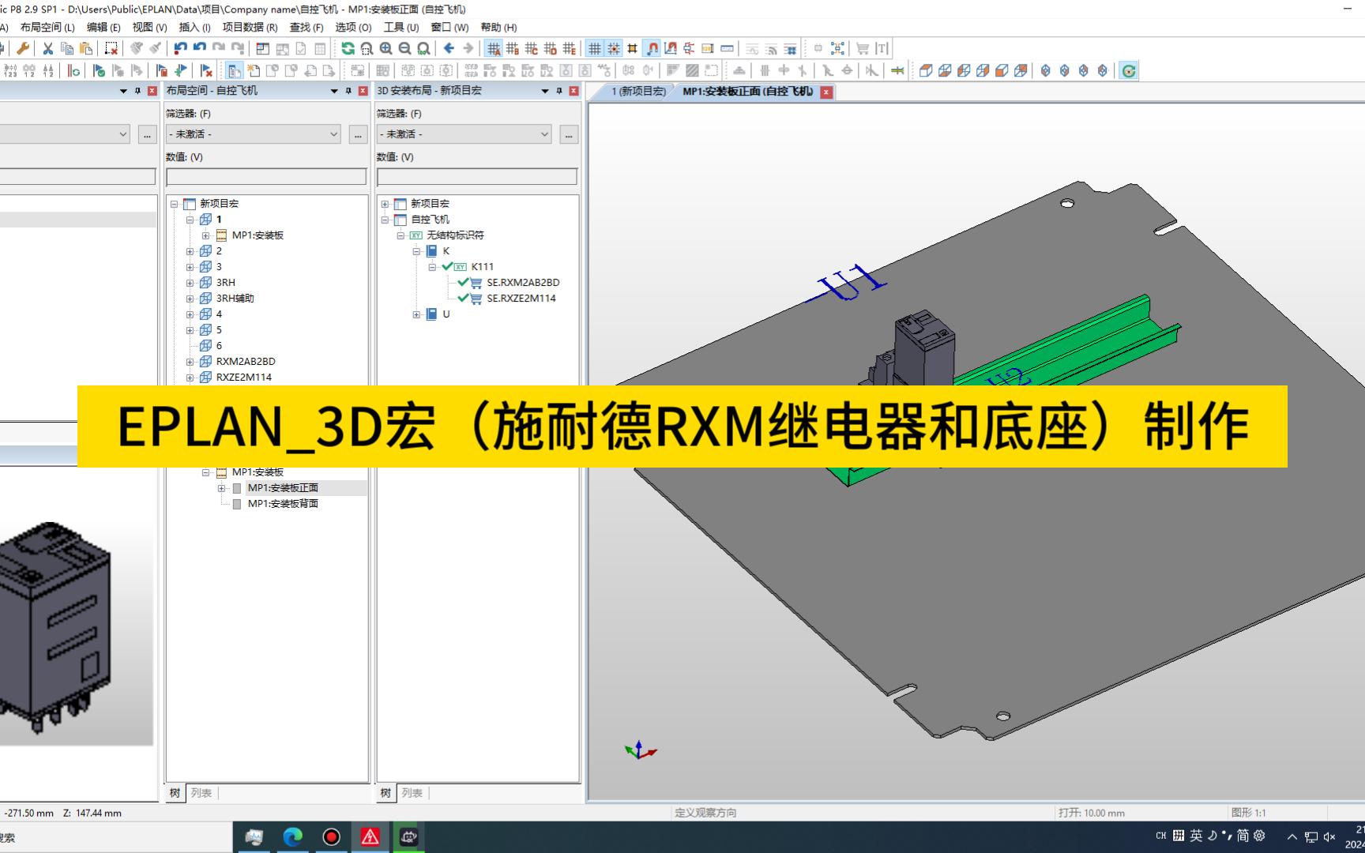Expand the 3RH辅助 tree node

pos(190,299)
